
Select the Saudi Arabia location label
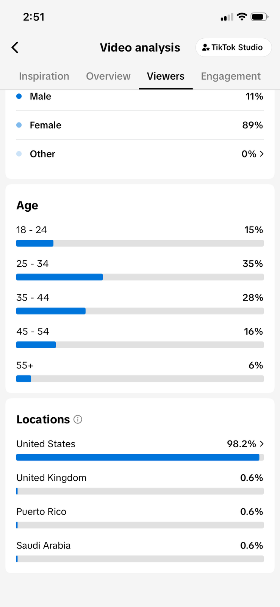point(44,546)
